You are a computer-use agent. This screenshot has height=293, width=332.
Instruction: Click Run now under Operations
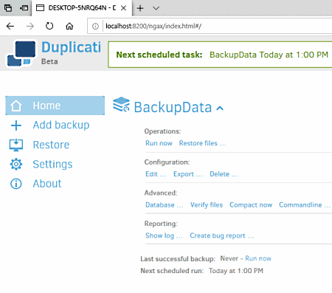click(x=159, y=143)
